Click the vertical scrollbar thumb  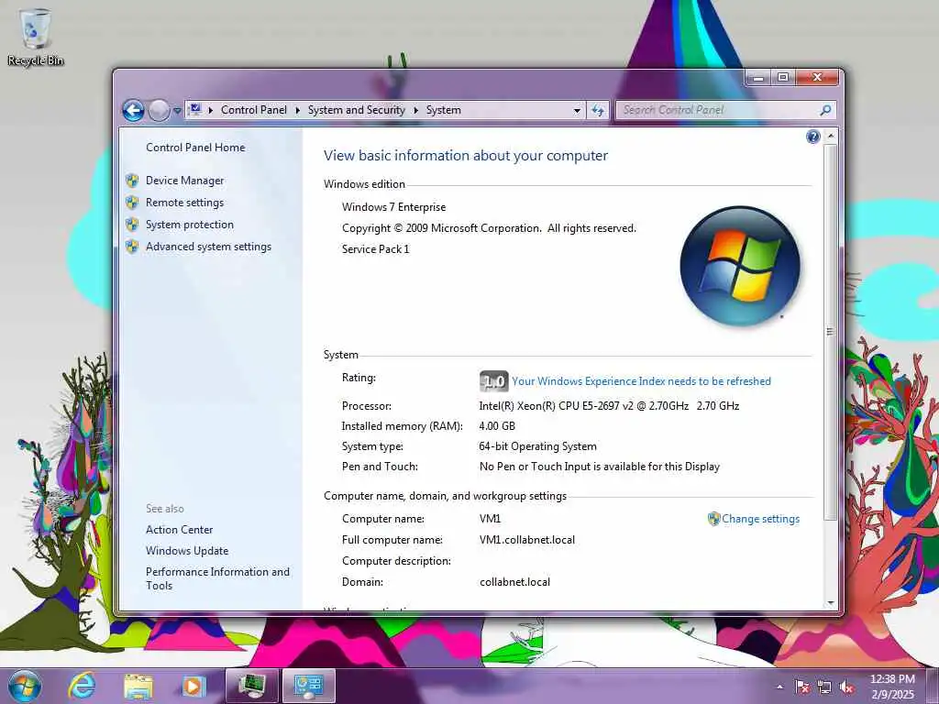[830, 332]
